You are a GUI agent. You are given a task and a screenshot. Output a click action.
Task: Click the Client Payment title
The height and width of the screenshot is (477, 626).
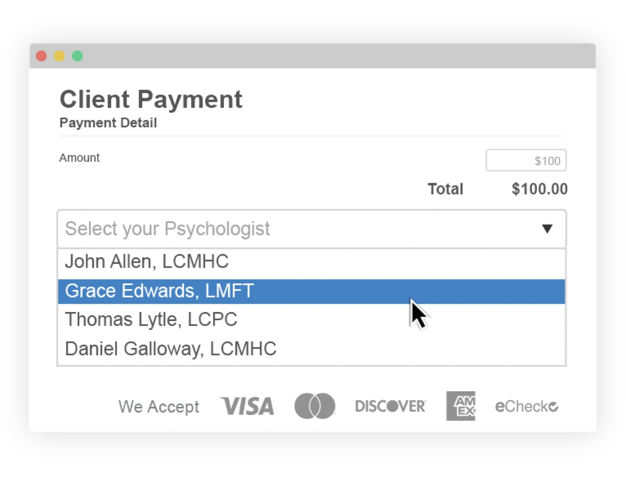click(151, 100)
